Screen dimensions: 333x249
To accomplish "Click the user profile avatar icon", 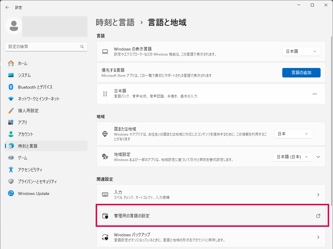I will click(14, 26).
